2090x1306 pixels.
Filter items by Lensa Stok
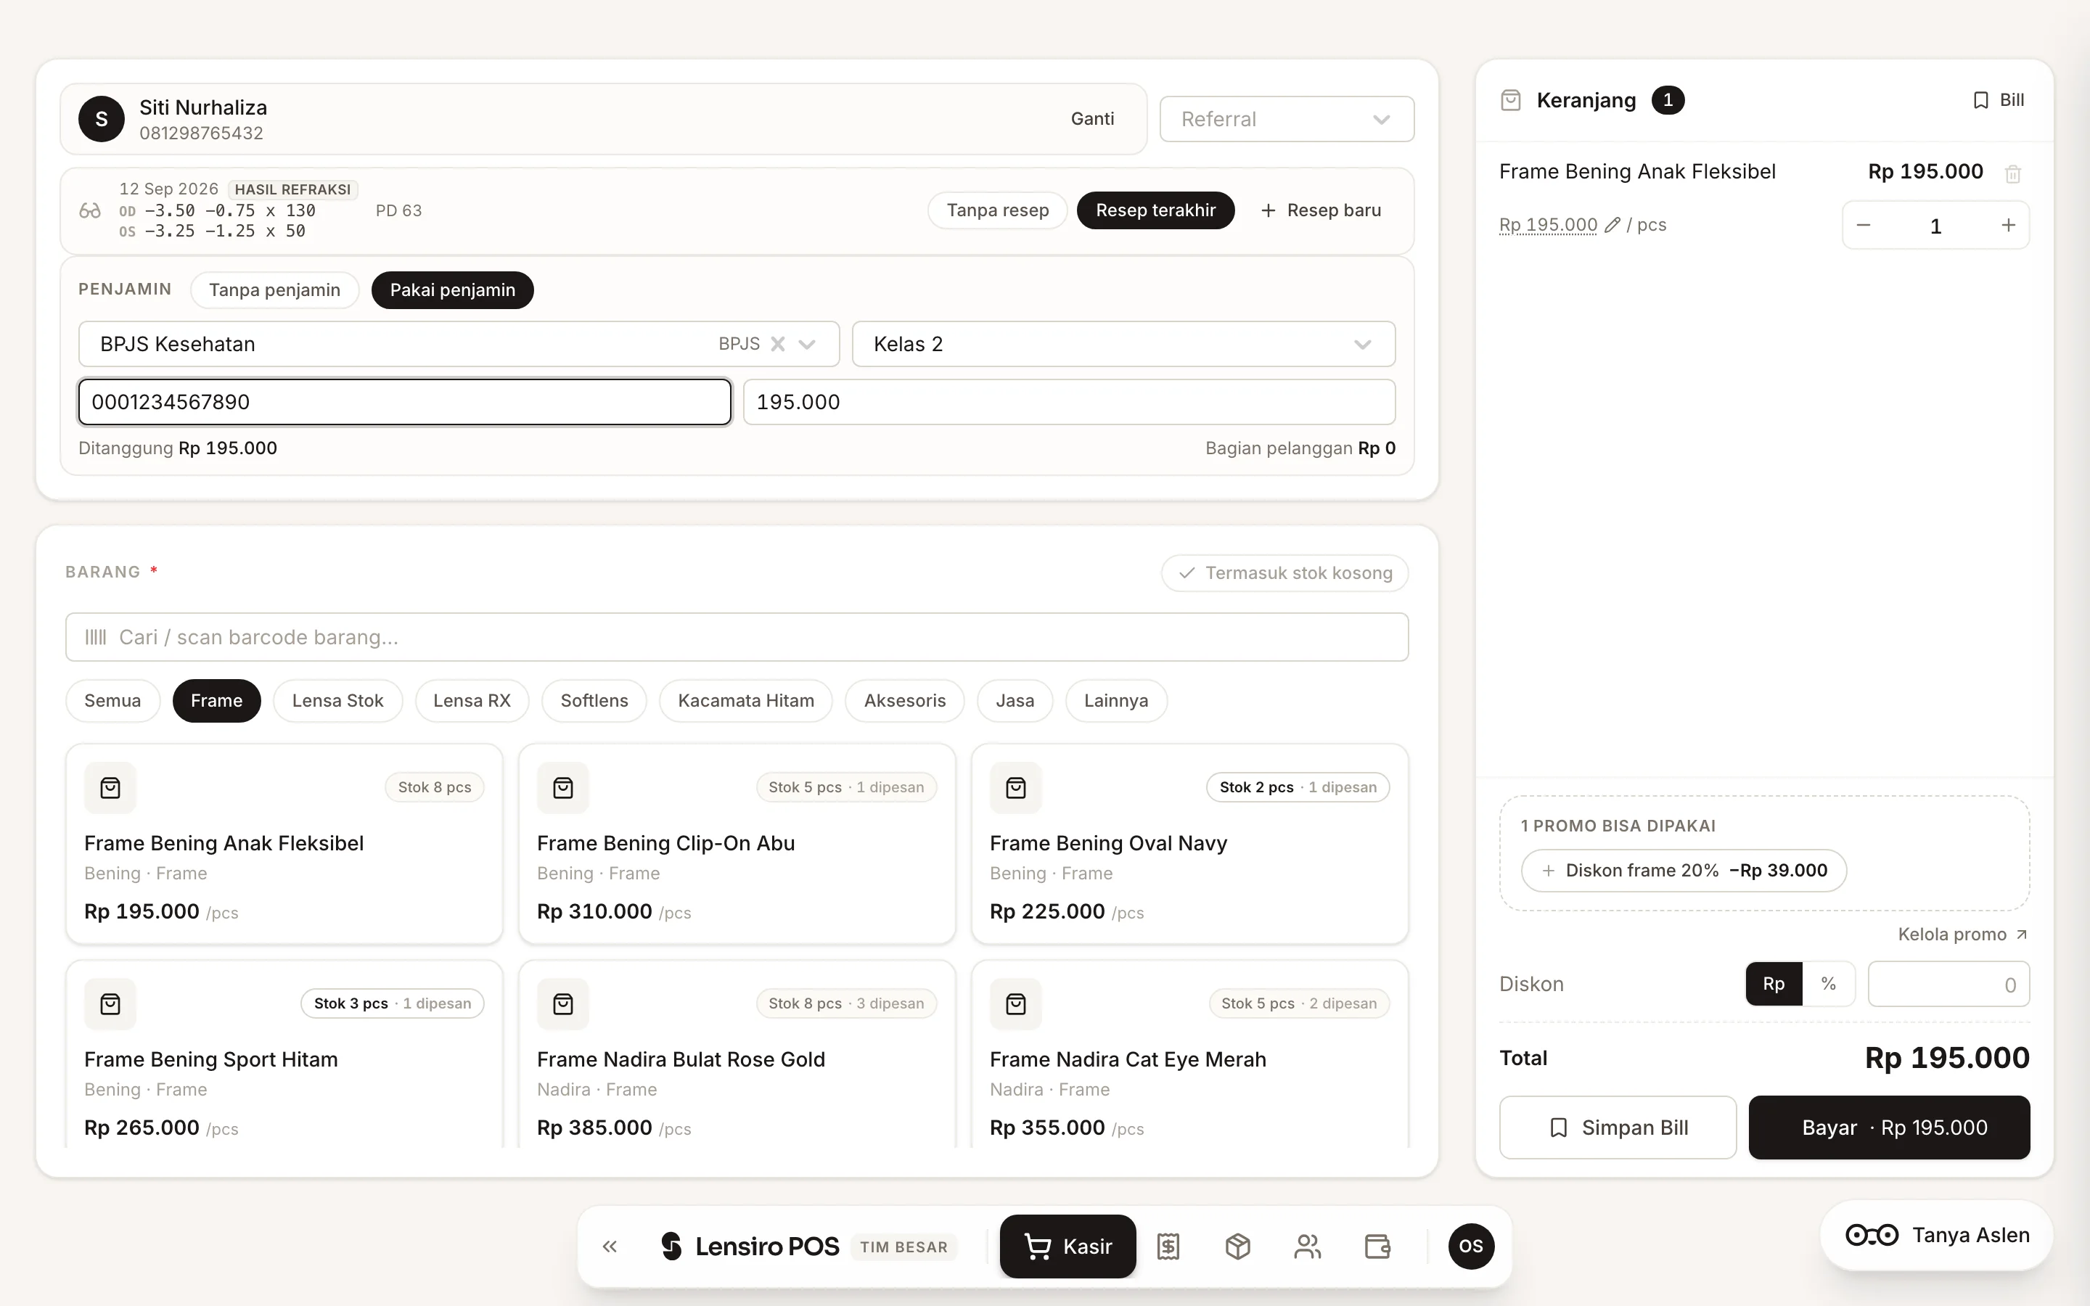[337, 700]
